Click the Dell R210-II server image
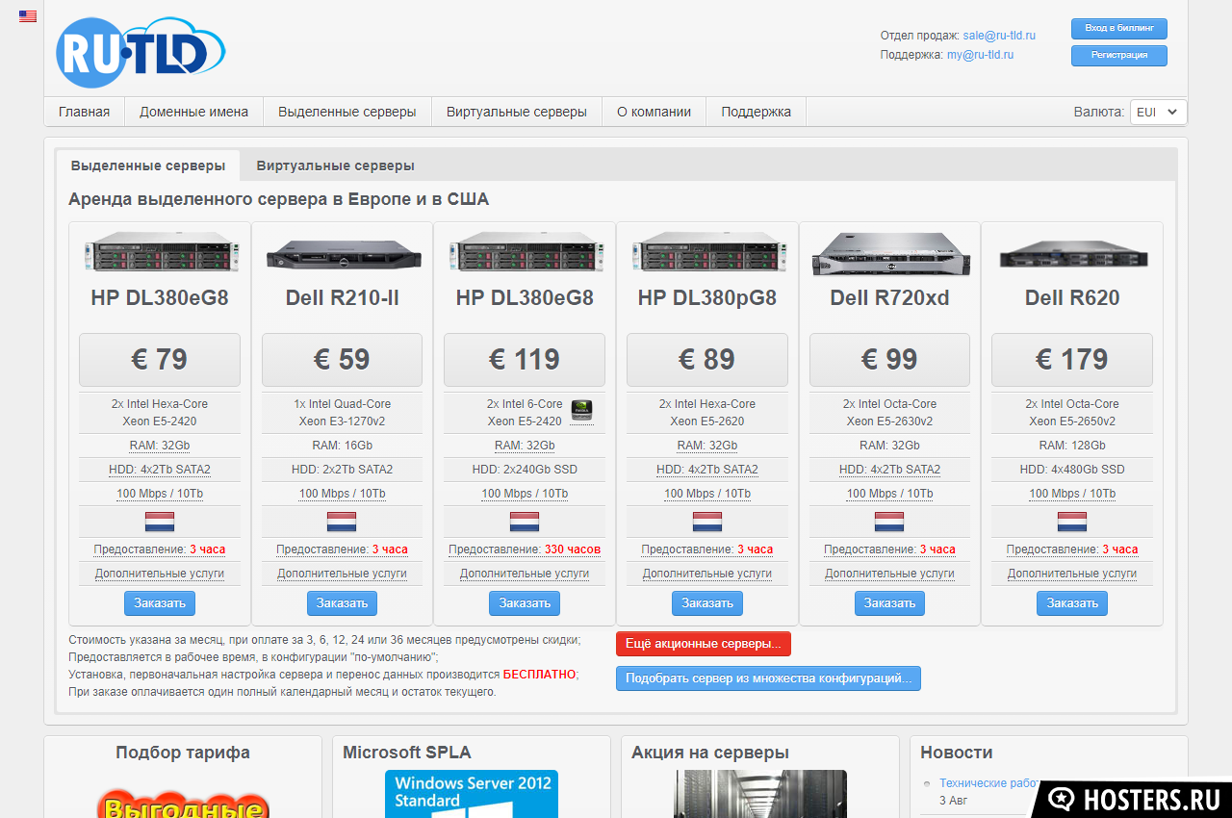Screen dimensions: 1232x818 tap(342, 253)
